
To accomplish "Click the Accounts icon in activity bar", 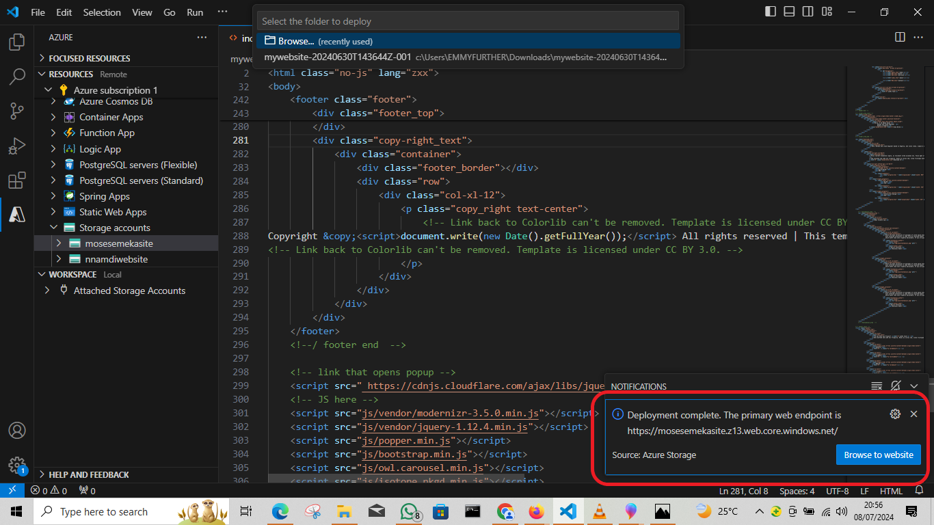I will coord(17,430).
